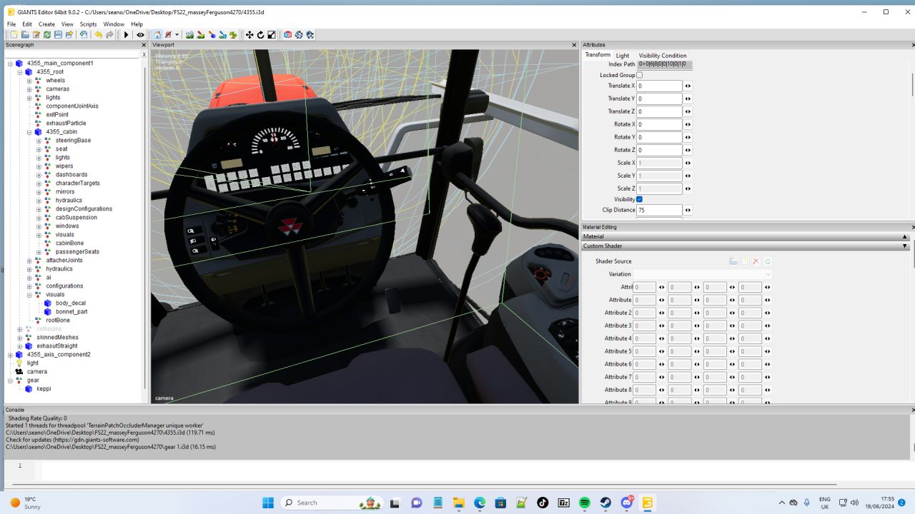Open Spotify from the Windows taskbar

[584, 503]
